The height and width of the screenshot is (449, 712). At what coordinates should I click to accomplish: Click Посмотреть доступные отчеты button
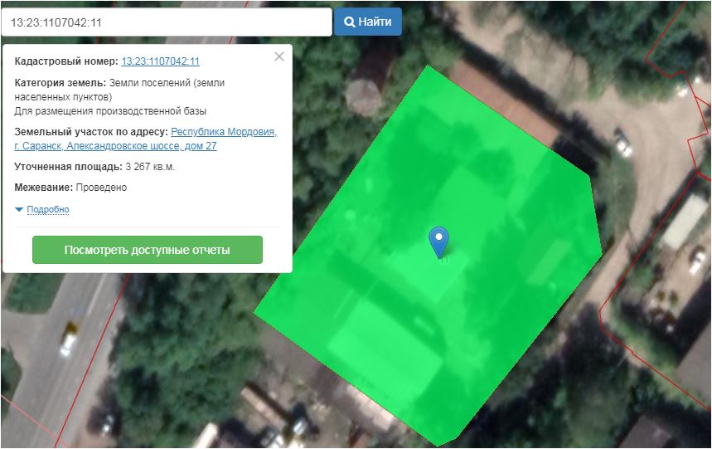click(x=148, y=250)
